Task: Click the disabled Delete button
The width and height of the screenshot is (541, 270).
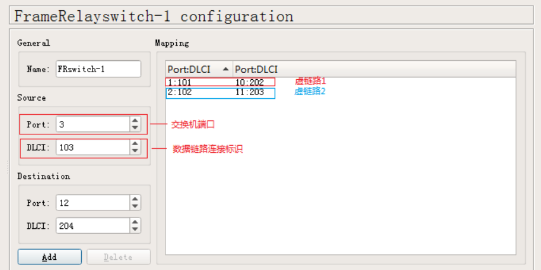Action: point(119,257)
